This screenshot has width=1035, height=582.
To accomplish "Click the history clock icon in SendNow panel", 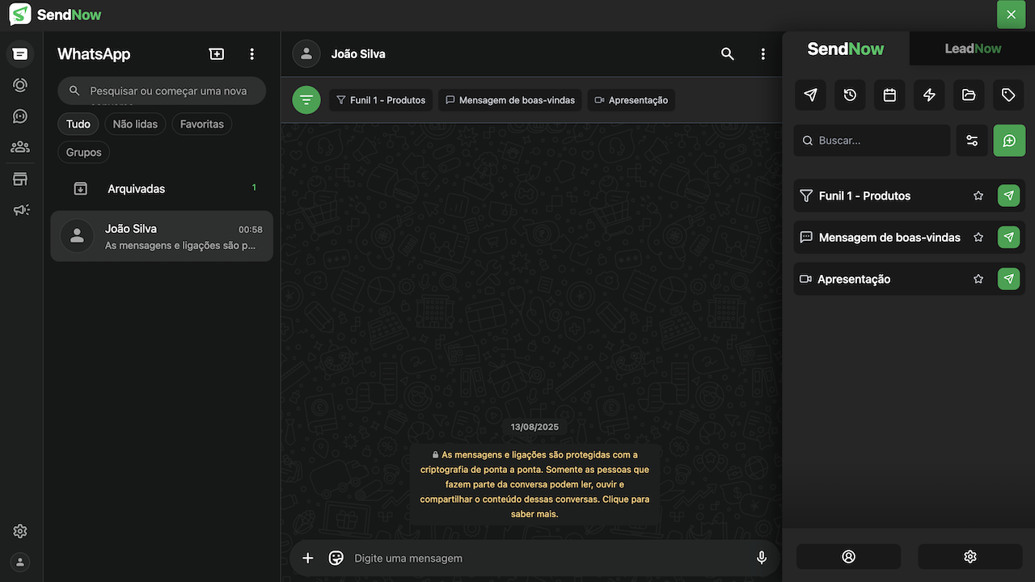I will click(850, 95).
